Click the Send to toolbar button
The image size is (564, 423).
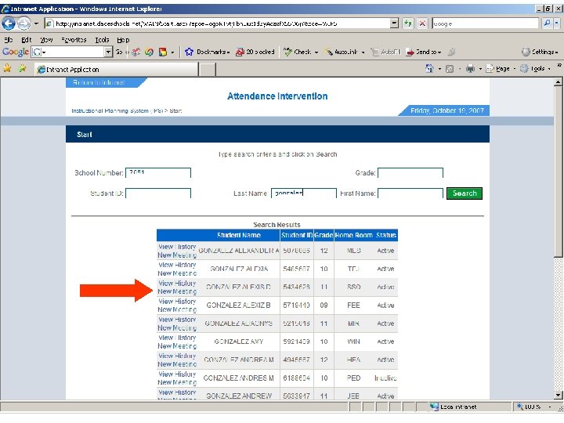(423, 52)
